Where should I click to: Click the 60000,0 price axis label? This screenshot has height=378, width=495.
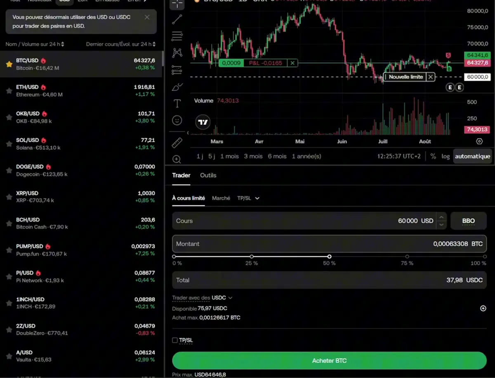477,77
